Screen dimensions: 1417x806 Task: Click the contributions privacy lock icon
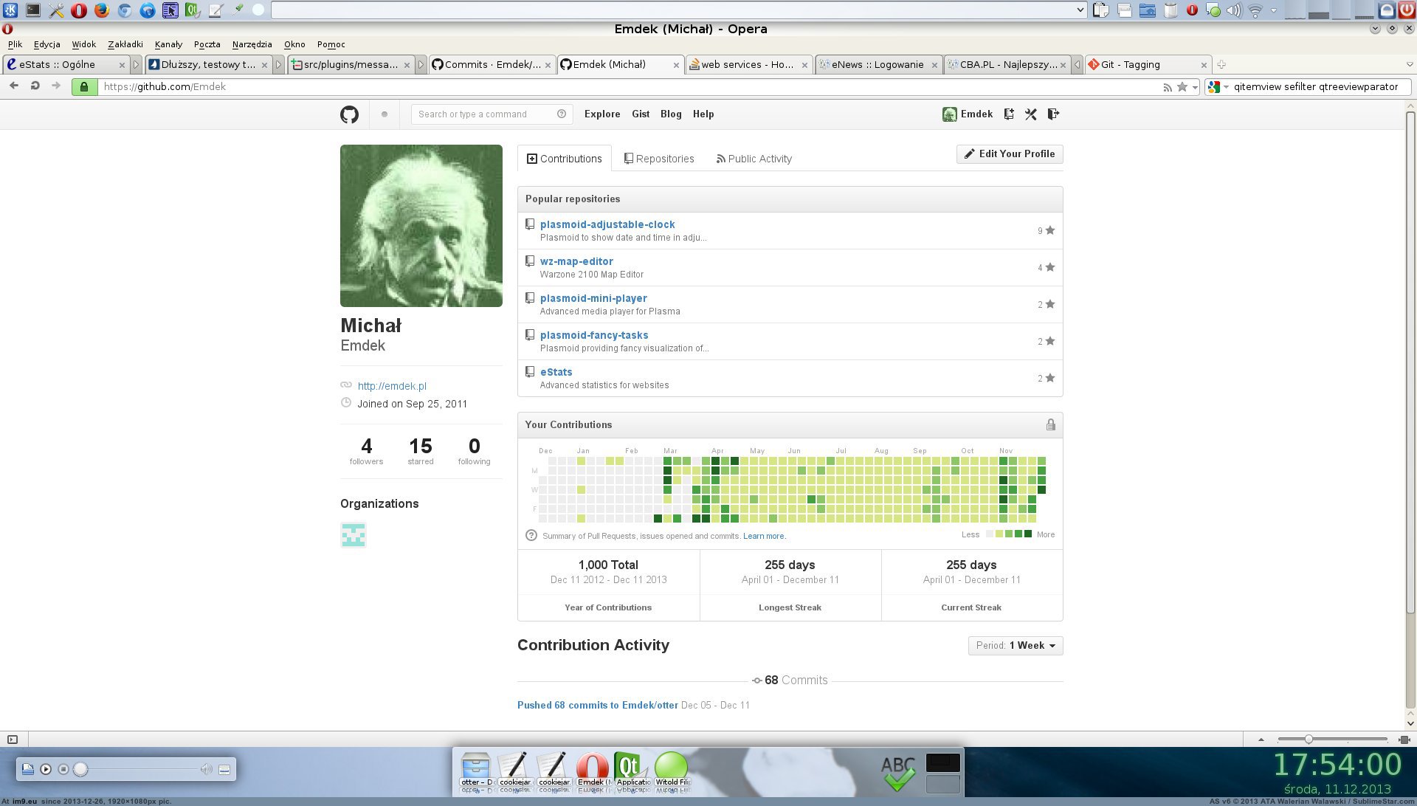[x=1050, y=425]
